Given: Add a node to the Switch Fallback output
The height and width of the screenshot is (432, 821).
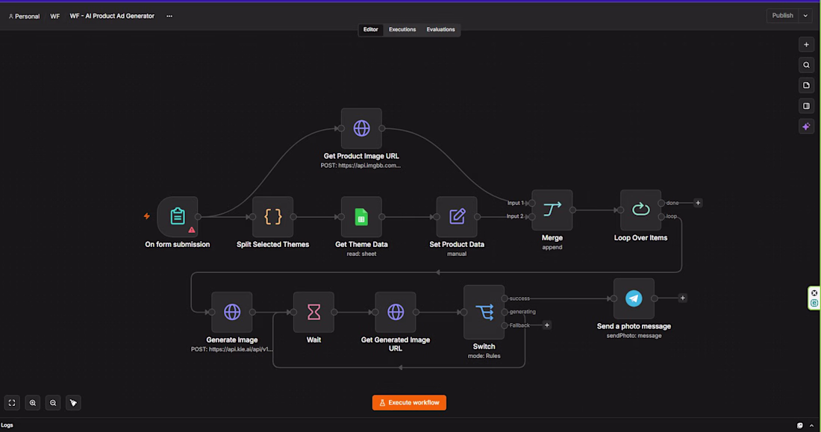Looking at the screenshot, I should click(x=546, y=325).
